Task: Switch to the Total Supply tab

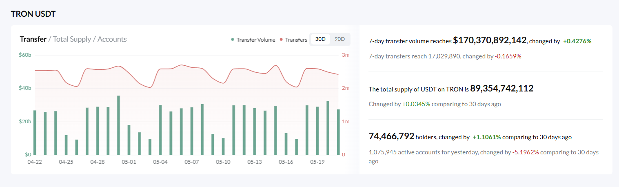Action: pyautogui.click(x=72, y=39)
